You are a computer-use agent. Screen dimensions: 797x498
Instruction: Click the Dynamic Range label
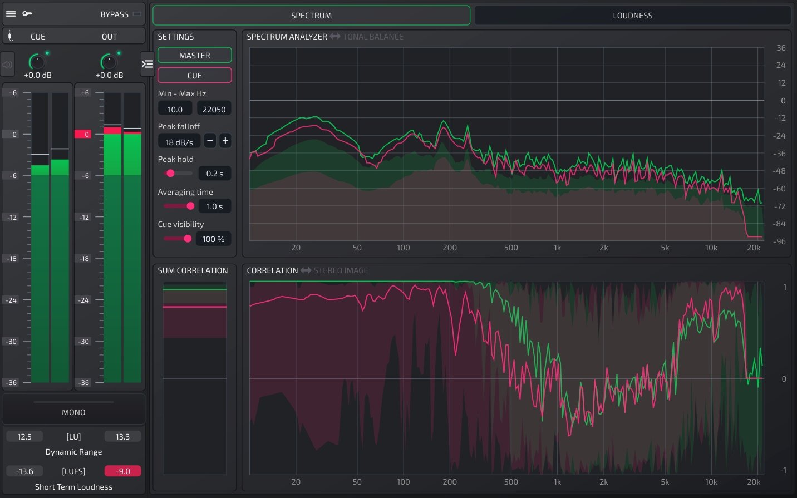[73, 452]
